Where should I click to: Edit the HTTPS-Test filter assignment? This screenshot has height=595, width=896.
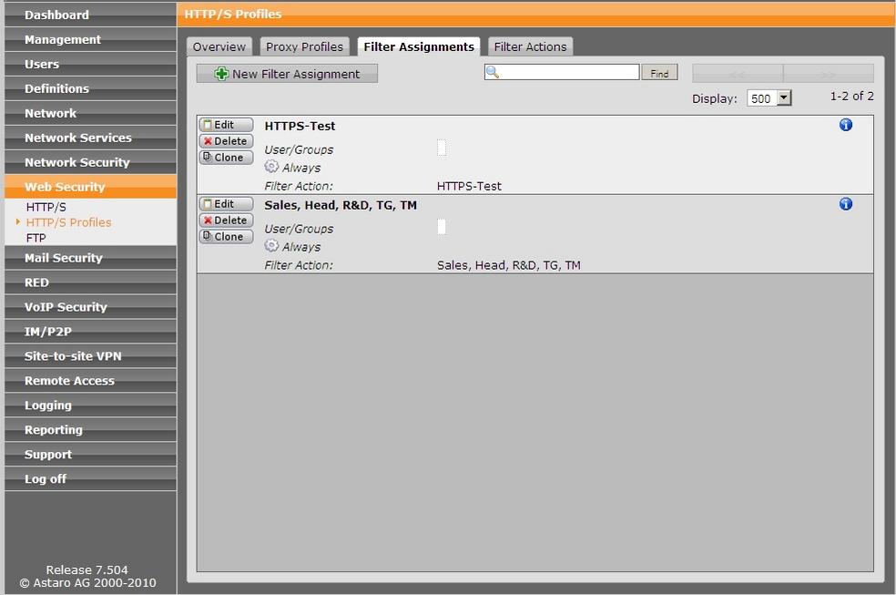226,125
